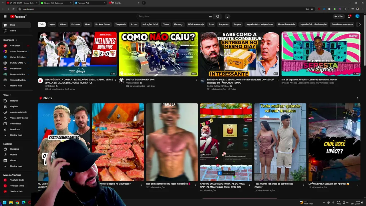
Task: Open the ESPN Brasil channel link
Action: point(50,86)
